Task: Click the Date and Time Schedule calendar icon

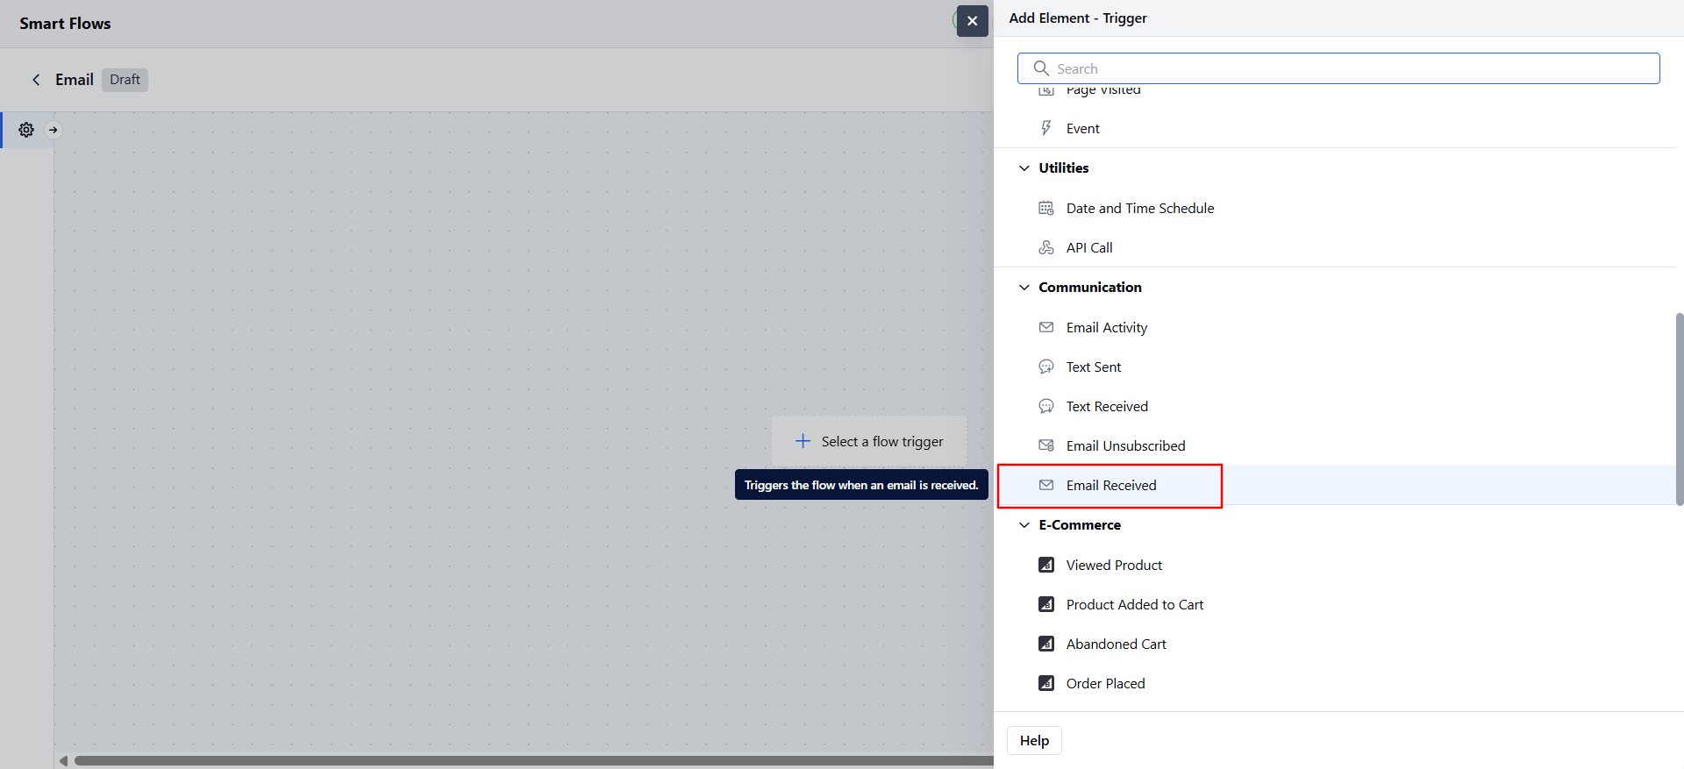Action: point(1046,208)
